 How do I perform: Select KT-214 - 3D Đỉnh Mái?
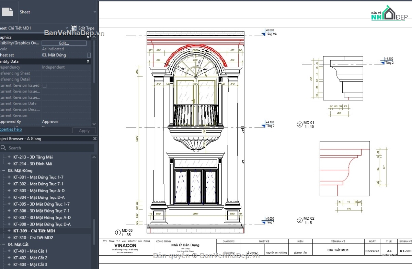click(33, 164)
